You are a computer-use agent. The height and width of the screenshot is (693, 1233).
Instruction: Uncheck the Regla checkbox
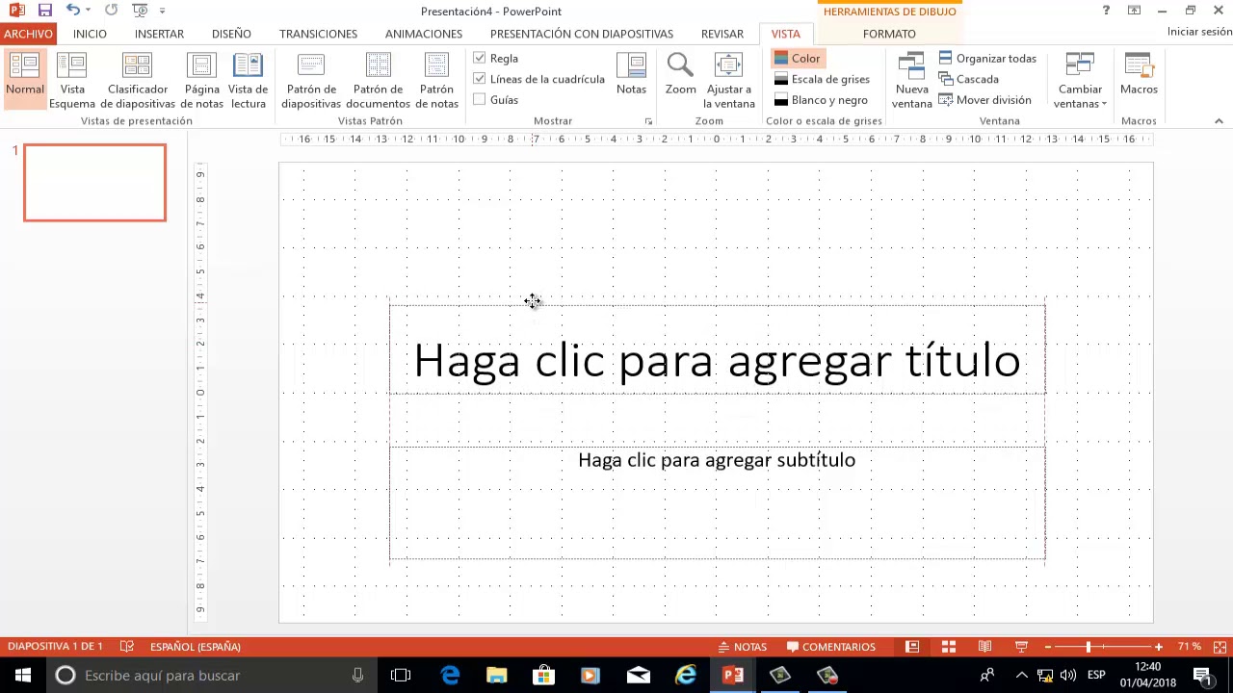coord(480,58)
